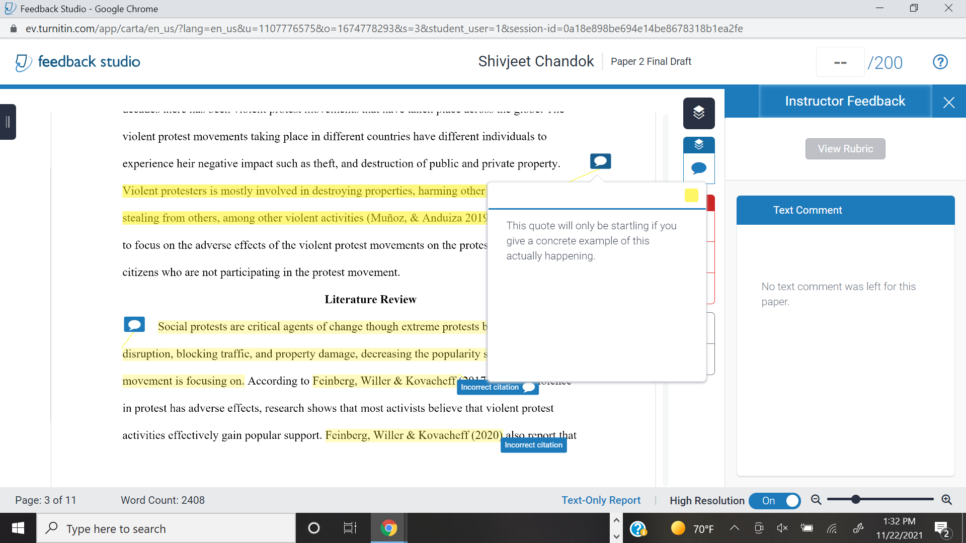Click the 'Literature Review' heading
This screenshot has width=966, height=543.
click(x=370, y=300)
